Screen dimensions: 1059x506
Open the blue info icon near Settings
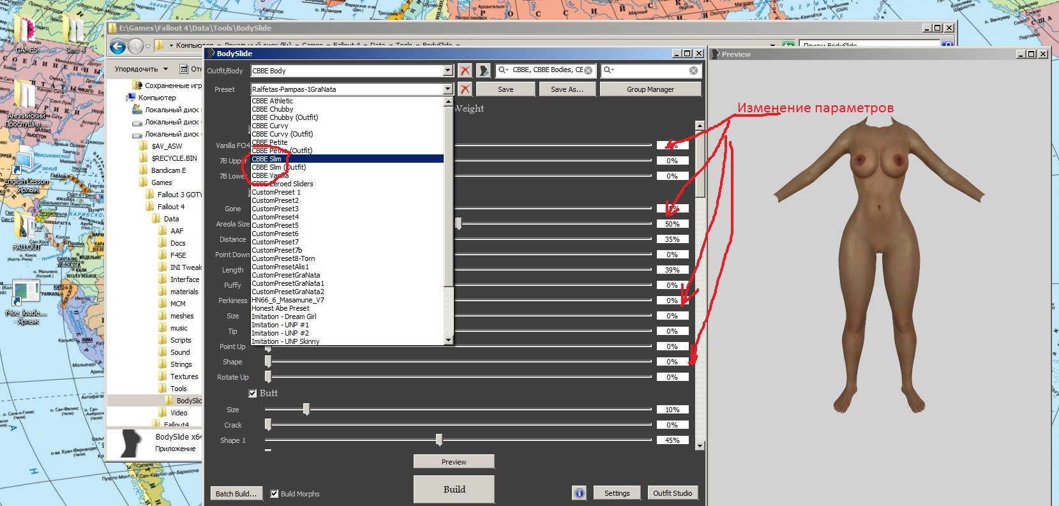[x=579, y=493]
